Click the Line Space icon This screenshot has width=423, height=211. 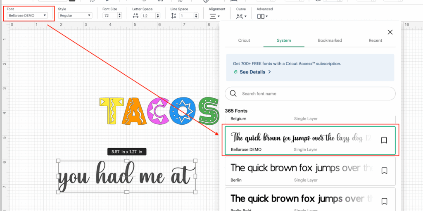(173, 16)
